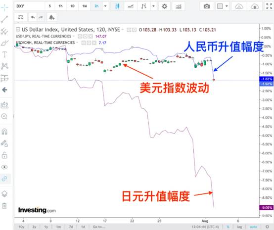Select the candlestick chart style icon
The image size is (274, 230).
(x=117, y=6)
